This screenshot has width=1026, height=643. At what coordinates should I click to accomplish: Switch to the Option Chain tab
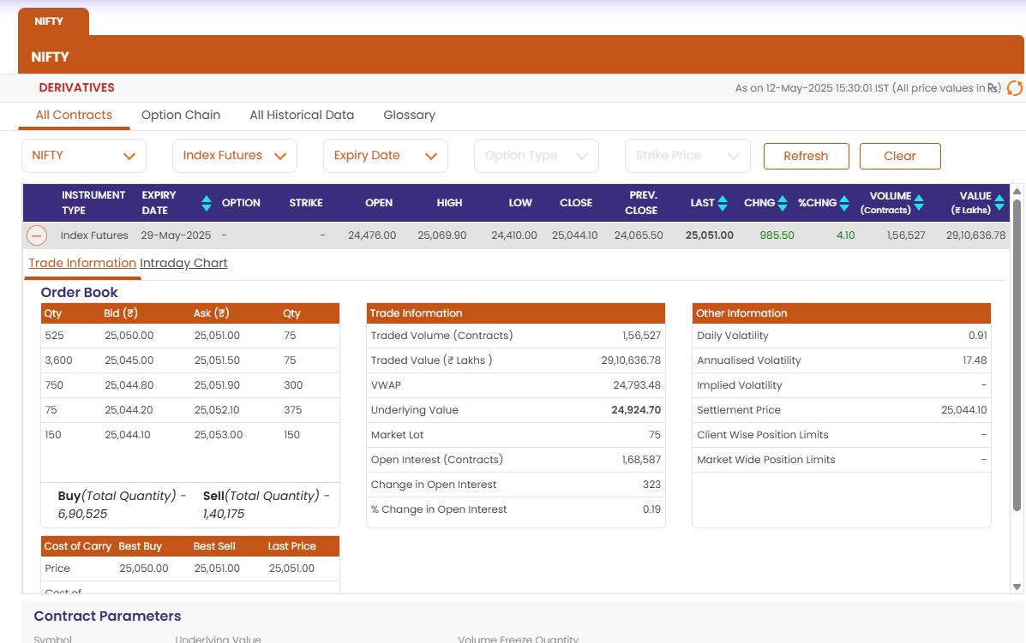(x=181, y=115)
